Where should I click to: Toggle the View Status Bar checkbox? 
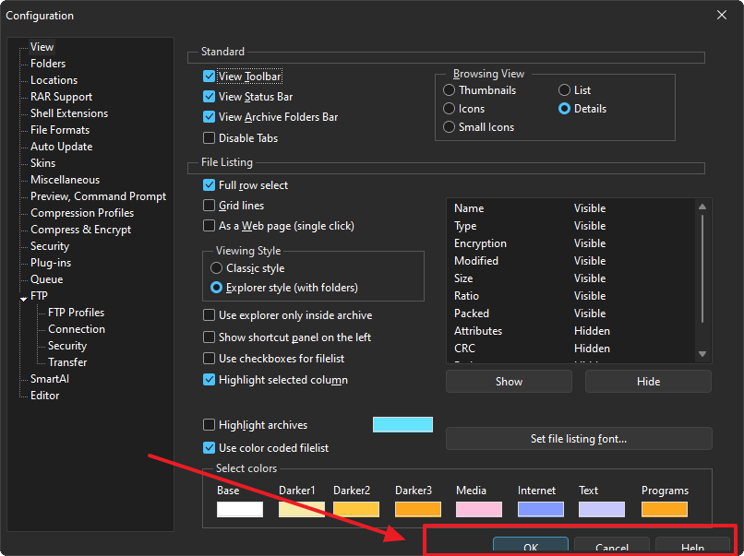click(x=209, y=97)
